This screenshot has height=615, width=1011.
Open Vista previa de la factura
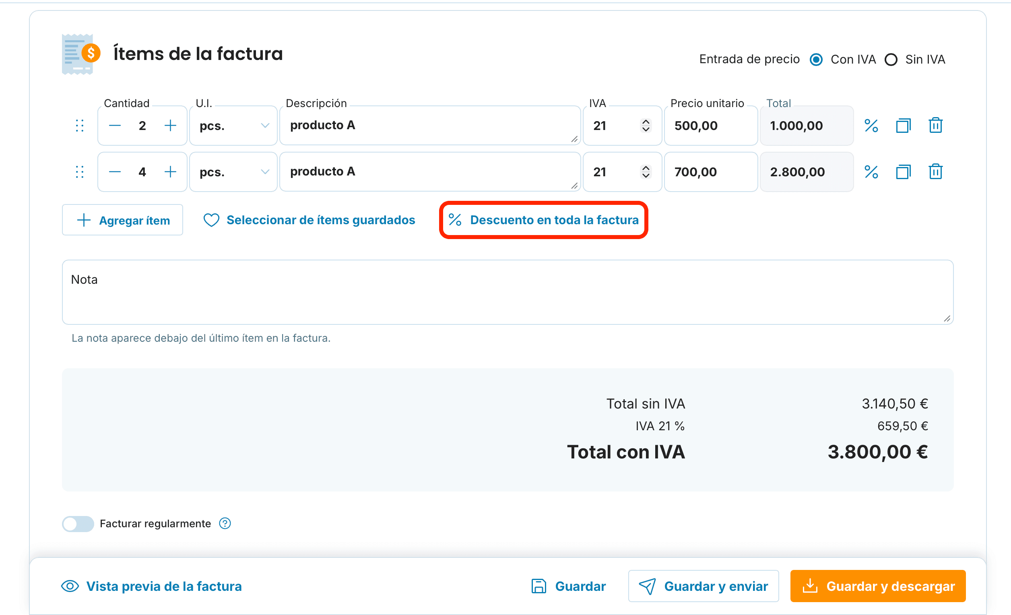coord(151,586)
